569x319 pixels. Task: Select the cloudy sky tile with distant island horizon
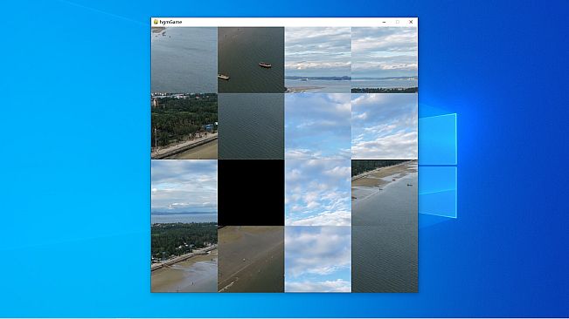tap(318, 60)
